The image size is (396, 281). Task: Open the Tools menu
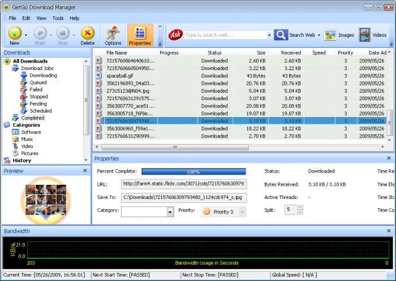point(58,18)
